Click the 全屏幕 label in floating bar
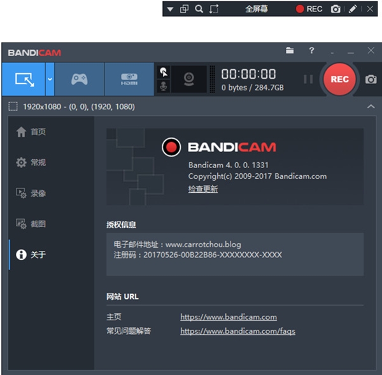 pos(257,9)
